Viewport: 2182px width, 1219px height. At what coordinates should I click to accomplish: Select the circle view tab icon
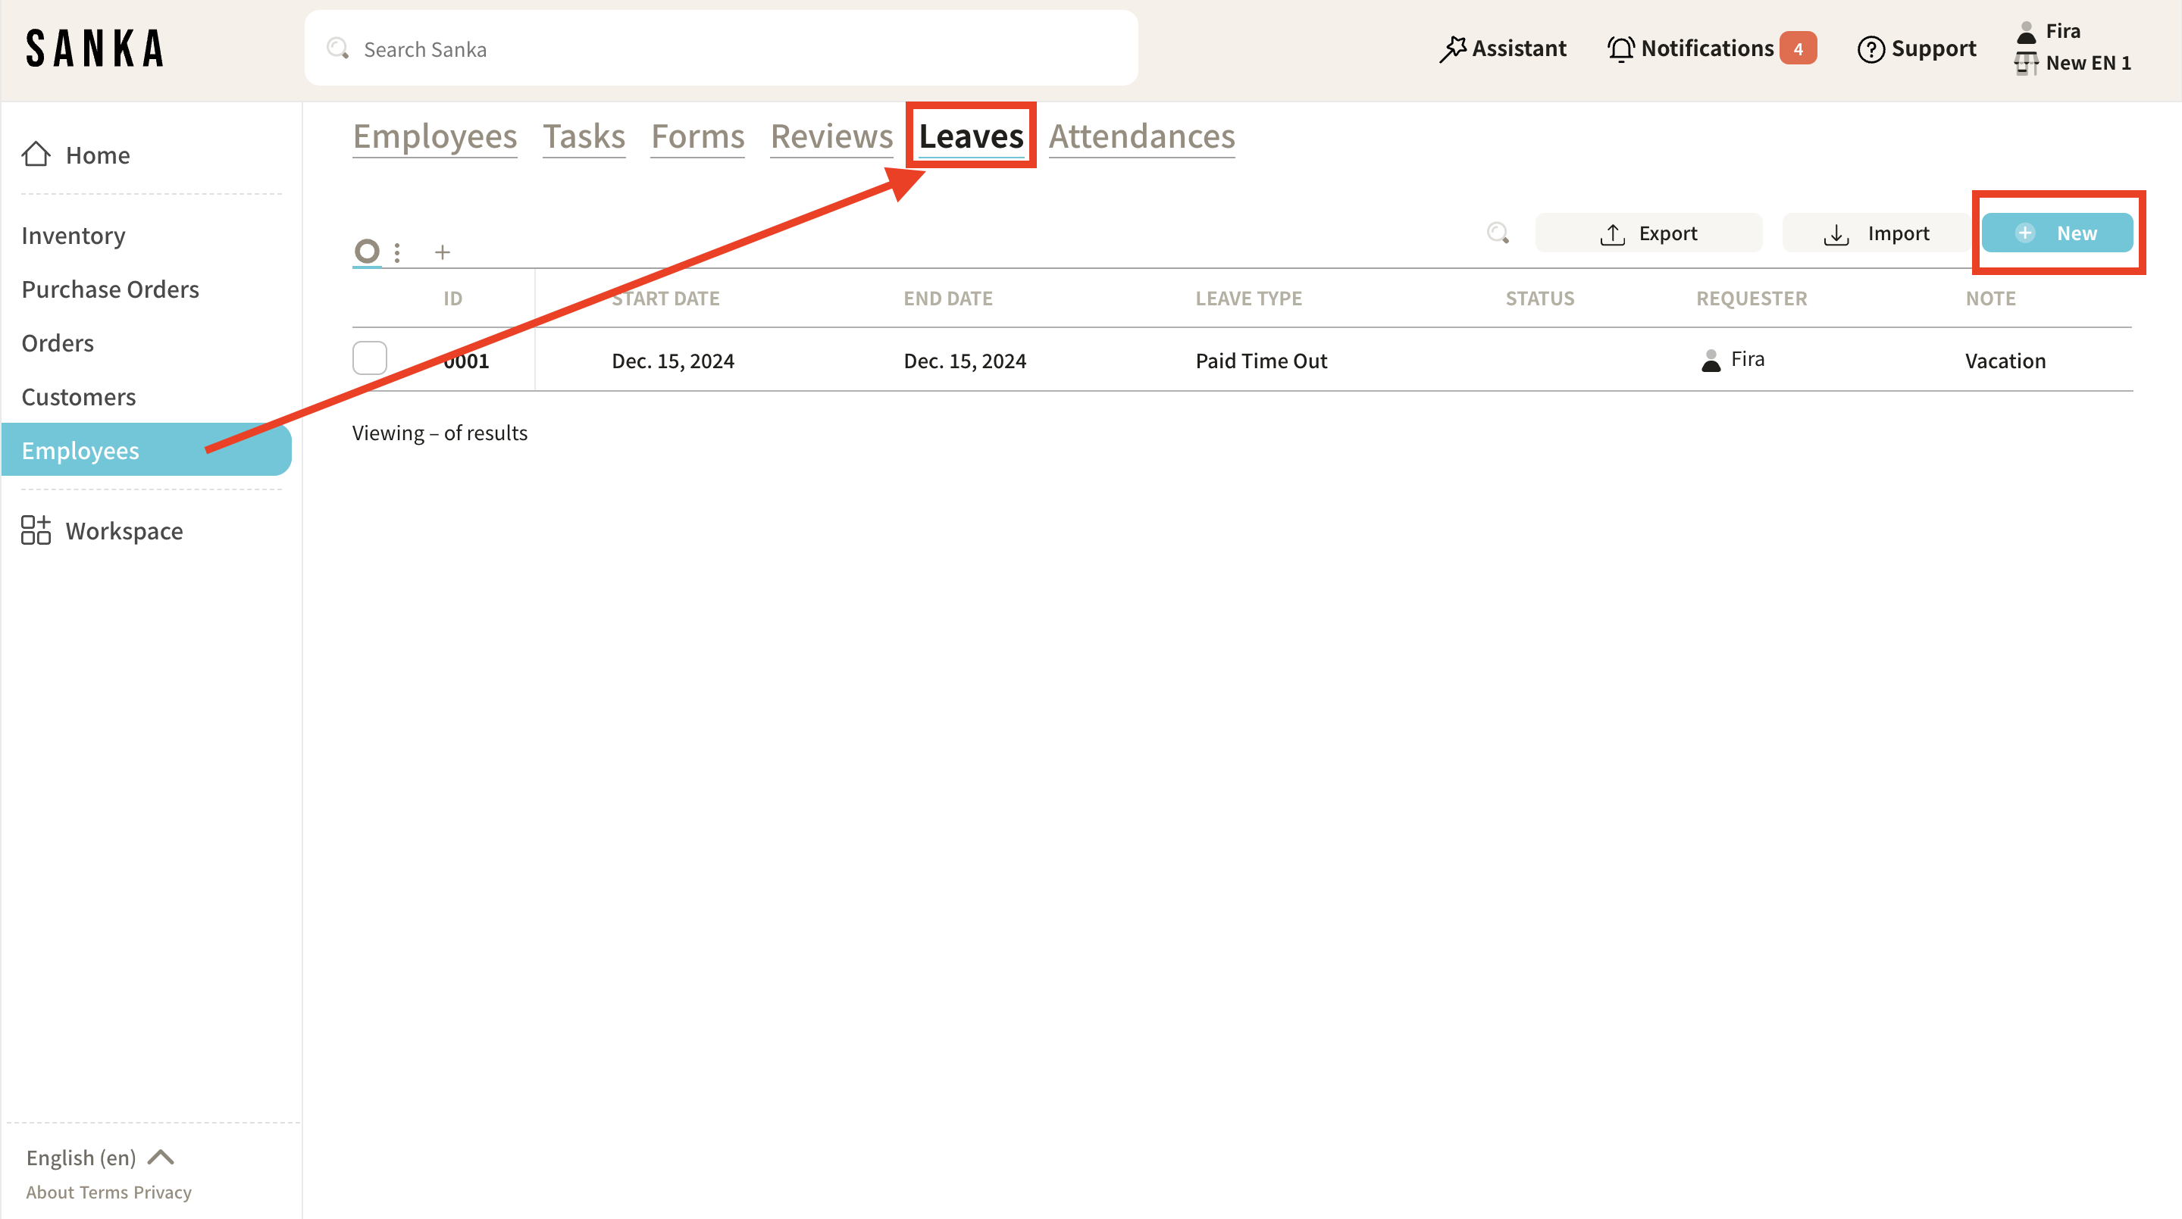coord(367,252)
